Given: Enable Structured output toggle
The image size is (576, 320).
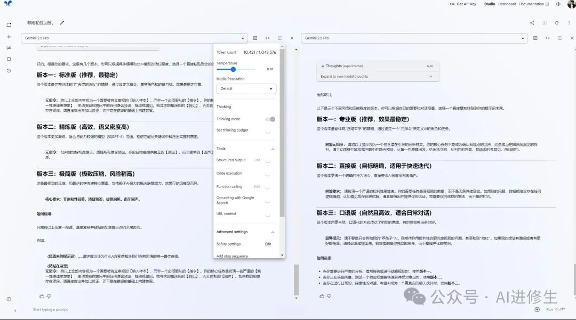Looking at the screenshot, I should coord(268,161).
